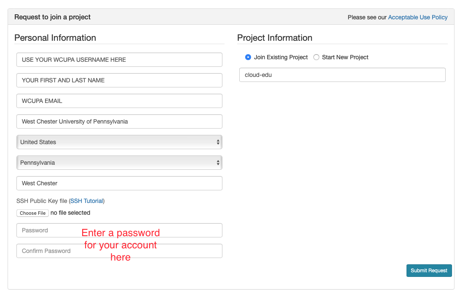Open the state dropdown showing Pennsylvania
Viewport: 468px width, 308px height.
pyautogui.click(x=119, y=163)
